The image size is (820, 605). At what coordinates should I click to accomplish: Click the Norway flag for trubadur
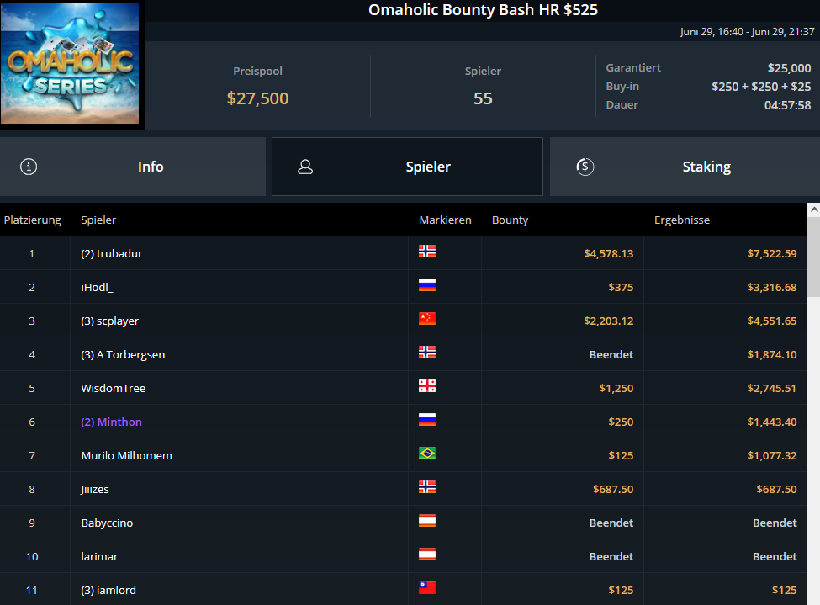[x=427, y=252]
